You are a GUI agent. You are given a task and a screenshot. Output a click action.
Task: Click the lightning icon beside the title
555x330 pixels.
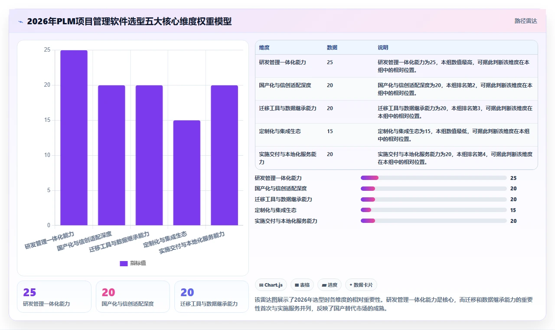[x=21, y=21]
